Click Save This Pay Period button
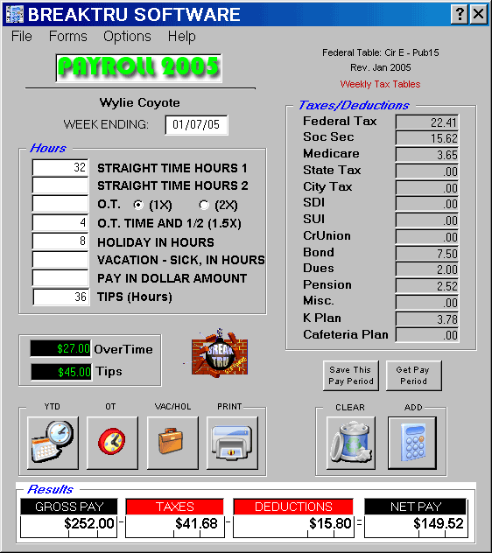 pos(351,375)
